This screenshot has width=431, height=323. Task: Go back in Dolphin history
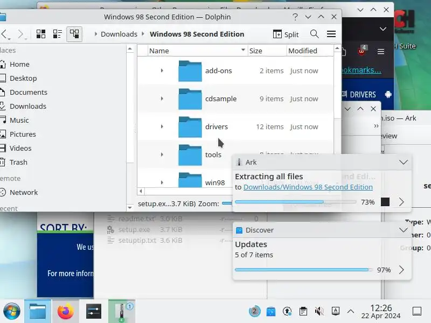pos(4,34)
